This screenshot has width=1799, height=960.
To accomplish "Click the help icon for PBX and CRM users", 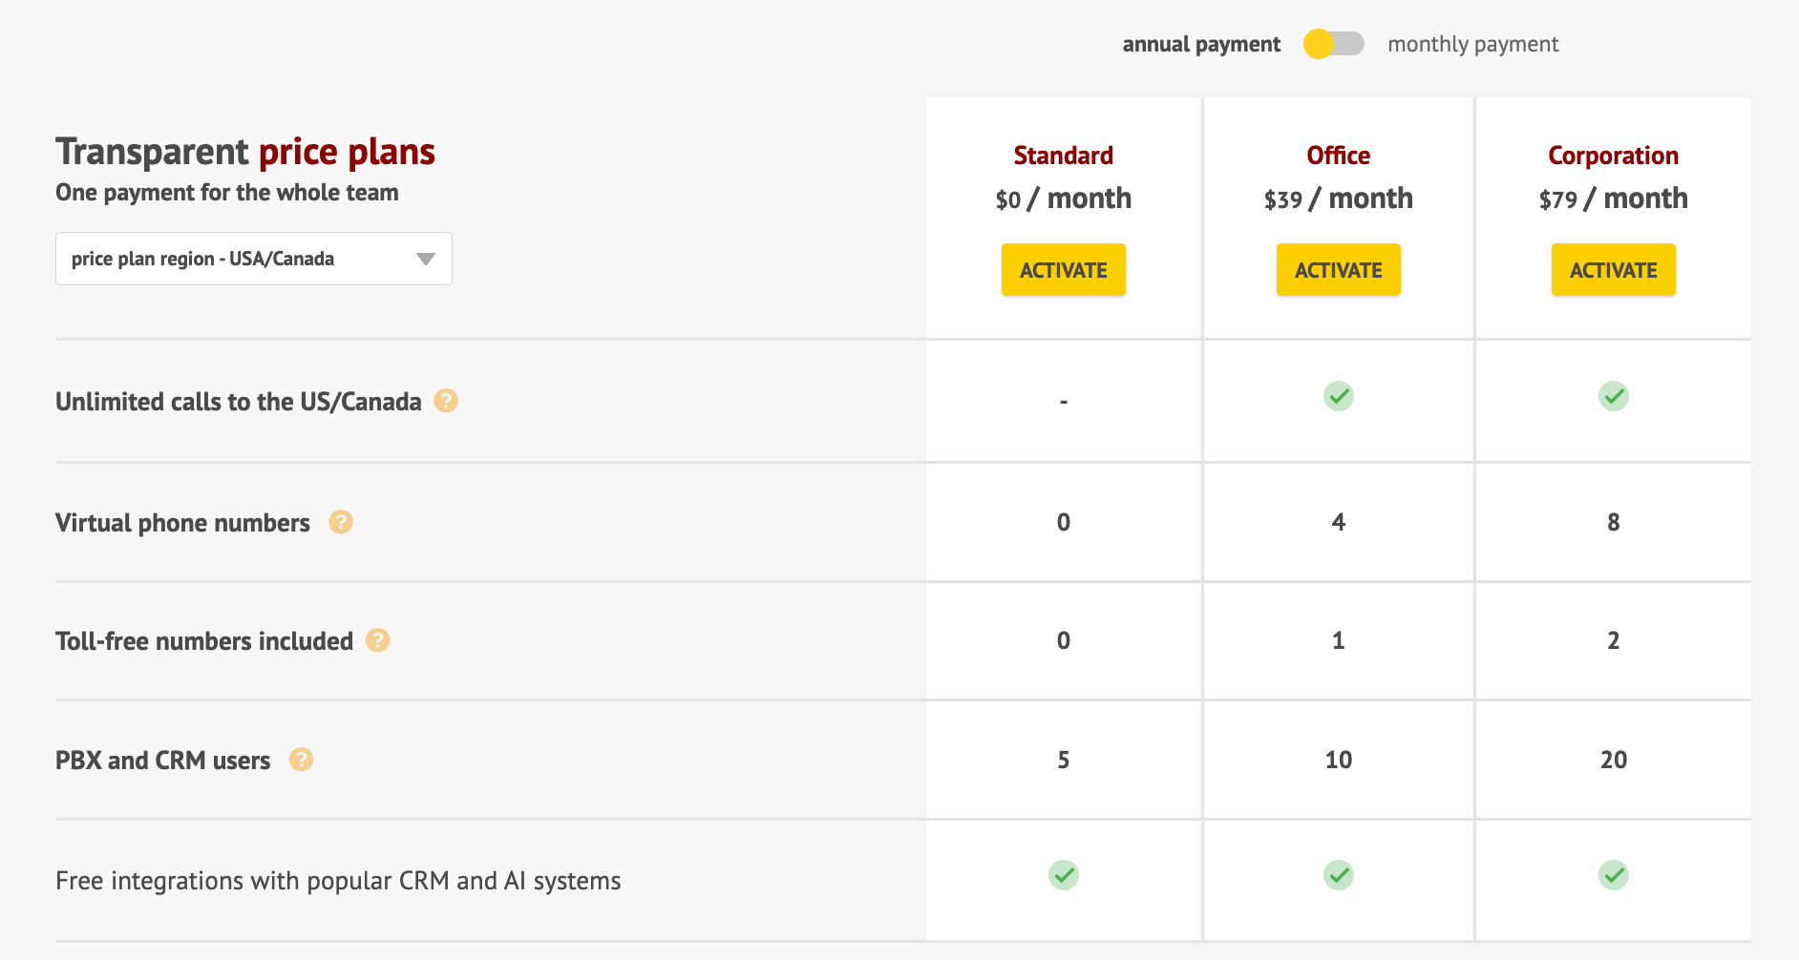I will [303, 760].
